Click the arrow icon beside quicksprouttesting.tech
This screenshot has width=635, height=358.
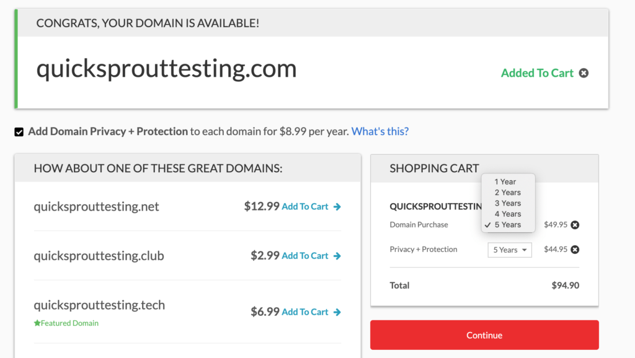337,312
